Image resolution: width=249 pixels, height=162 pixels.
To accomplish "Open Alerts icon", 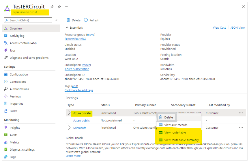I will pyautogui.click(x=6, y=135).
